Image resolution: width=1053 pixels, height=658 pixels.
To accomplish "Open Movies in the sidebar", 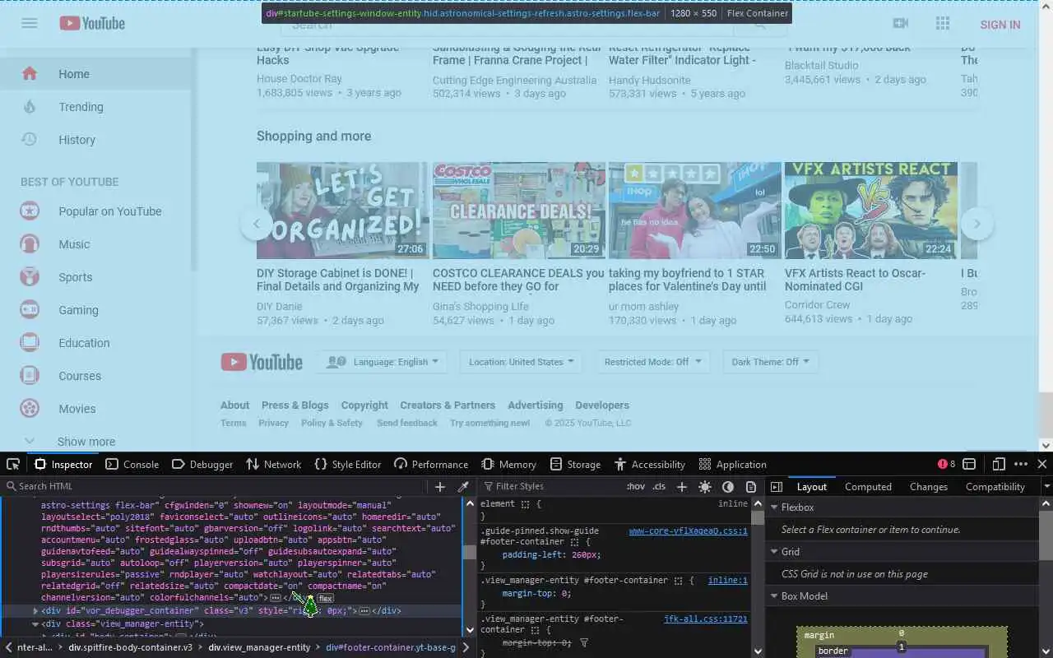I will (95, 409).
